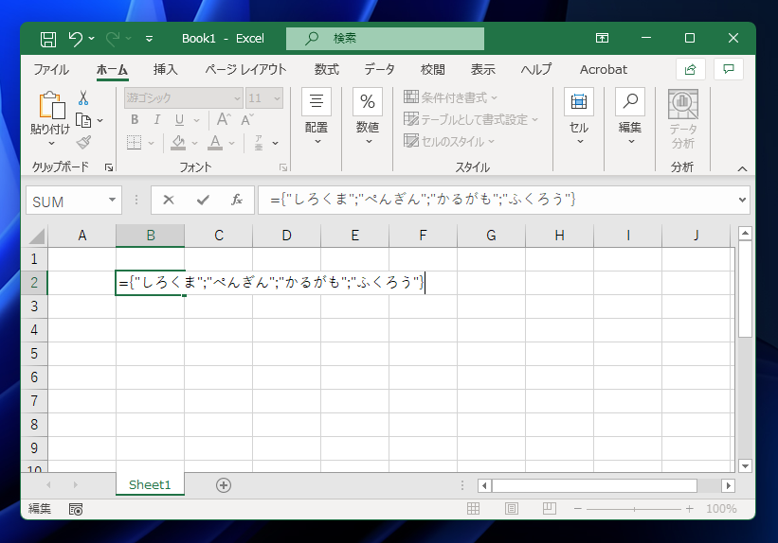The width and height of the screenshot is (778, 543).
Task: Click the horizontal scrollbar right arrow
Action: pos(728,485)
